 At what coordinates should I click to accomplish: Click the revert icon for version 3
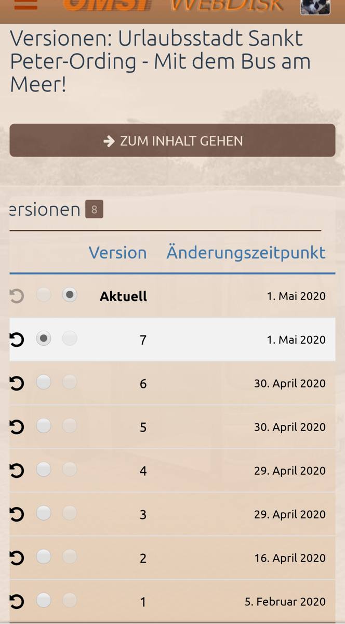point(17,514)
